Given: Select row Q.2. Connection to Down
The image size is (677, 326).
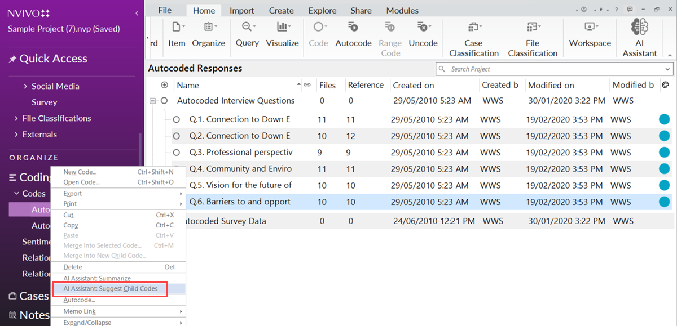Looking at the screenshot, I should point(422,136).
